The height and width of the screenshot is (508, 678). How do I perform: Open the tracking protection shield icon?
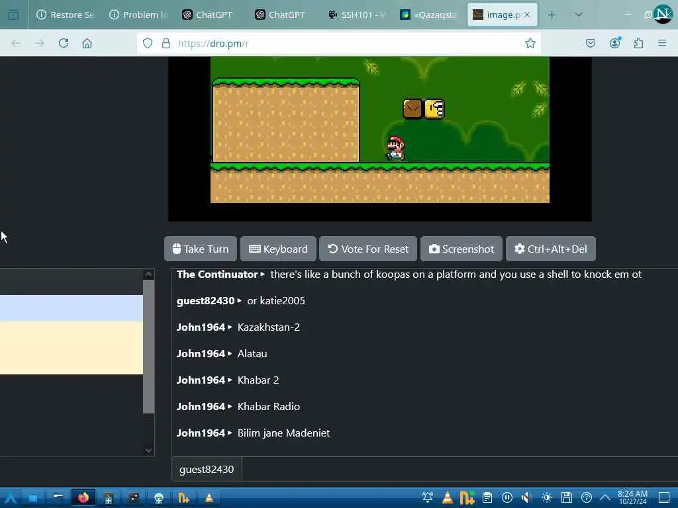click(x=148, y=43)
